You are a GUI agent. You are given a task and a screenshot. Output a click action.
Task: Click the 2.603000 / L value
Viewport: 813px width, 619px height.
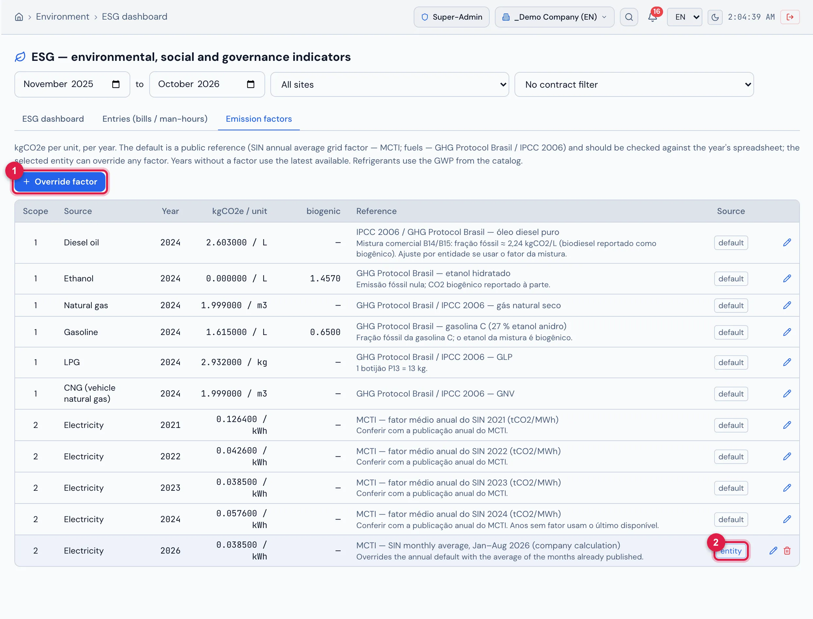(236, 242)
